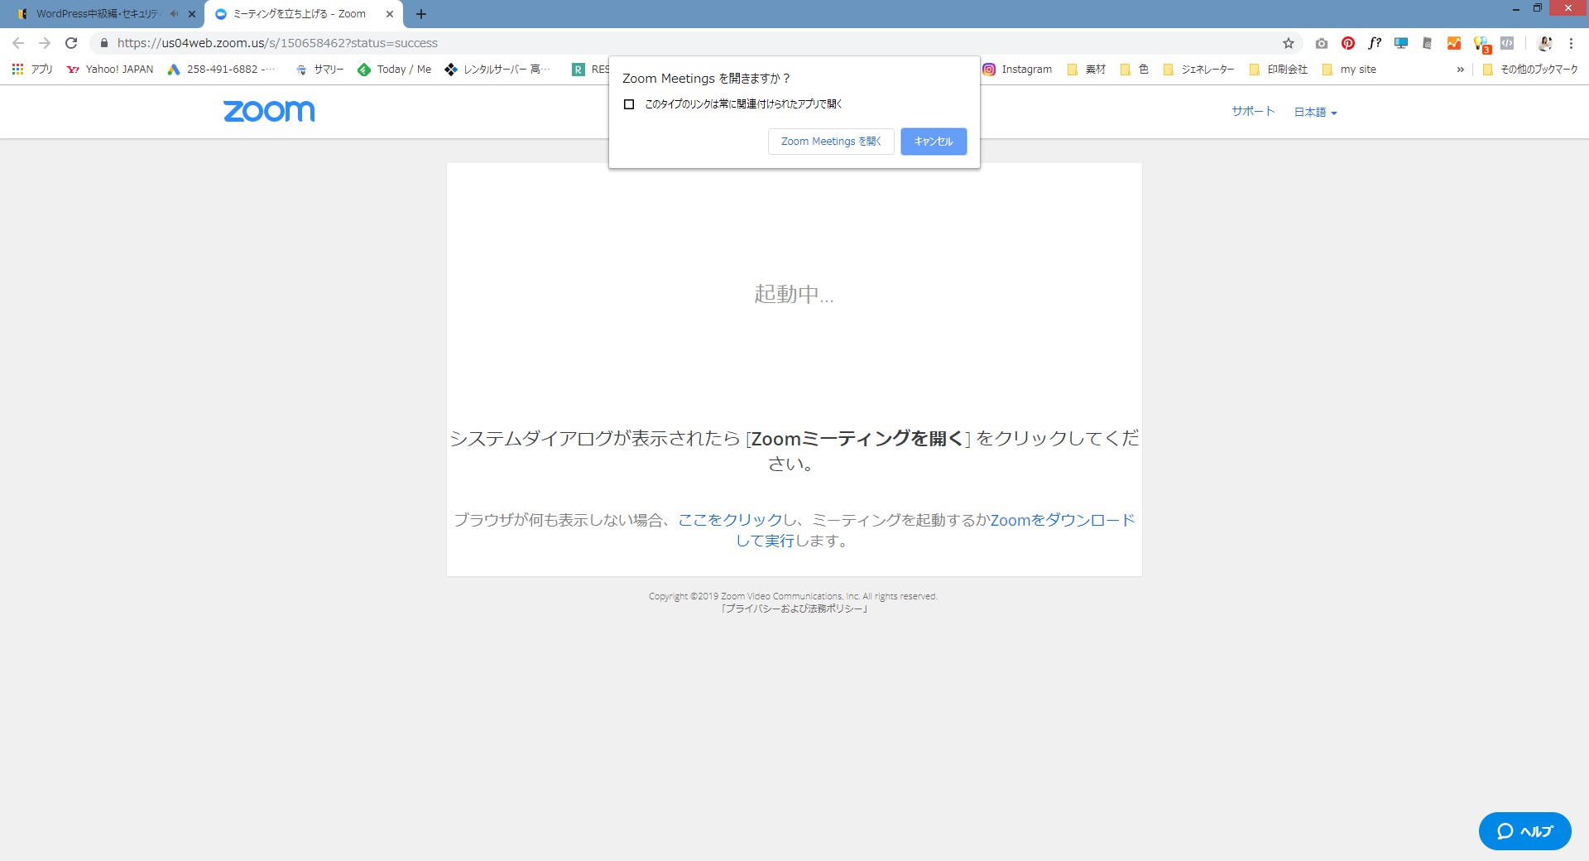Viewport: 1589px width, 861px height.
Task: Open a new browser tab
Action: coord(421,14)
